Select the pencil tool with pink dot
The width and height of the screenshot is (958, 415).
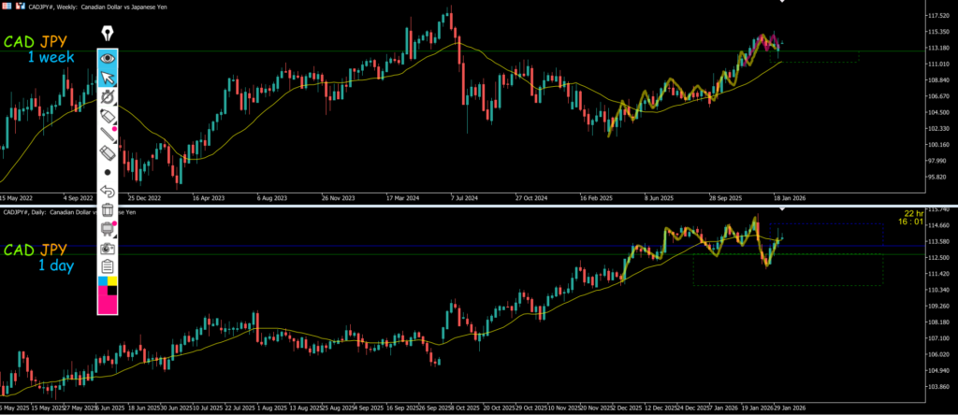(x=108, y=135)
